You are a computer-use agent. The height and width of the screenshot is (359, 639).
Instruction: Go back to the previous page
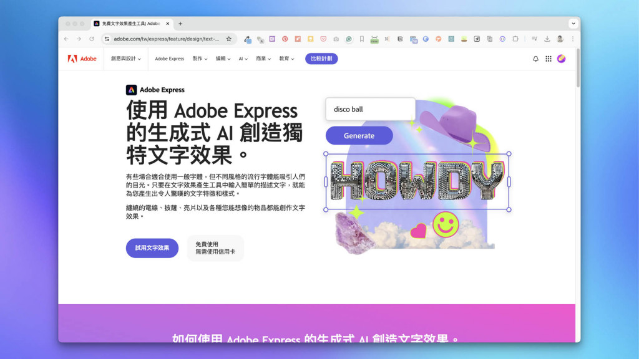pyautogui.click(x=66, y=39)
